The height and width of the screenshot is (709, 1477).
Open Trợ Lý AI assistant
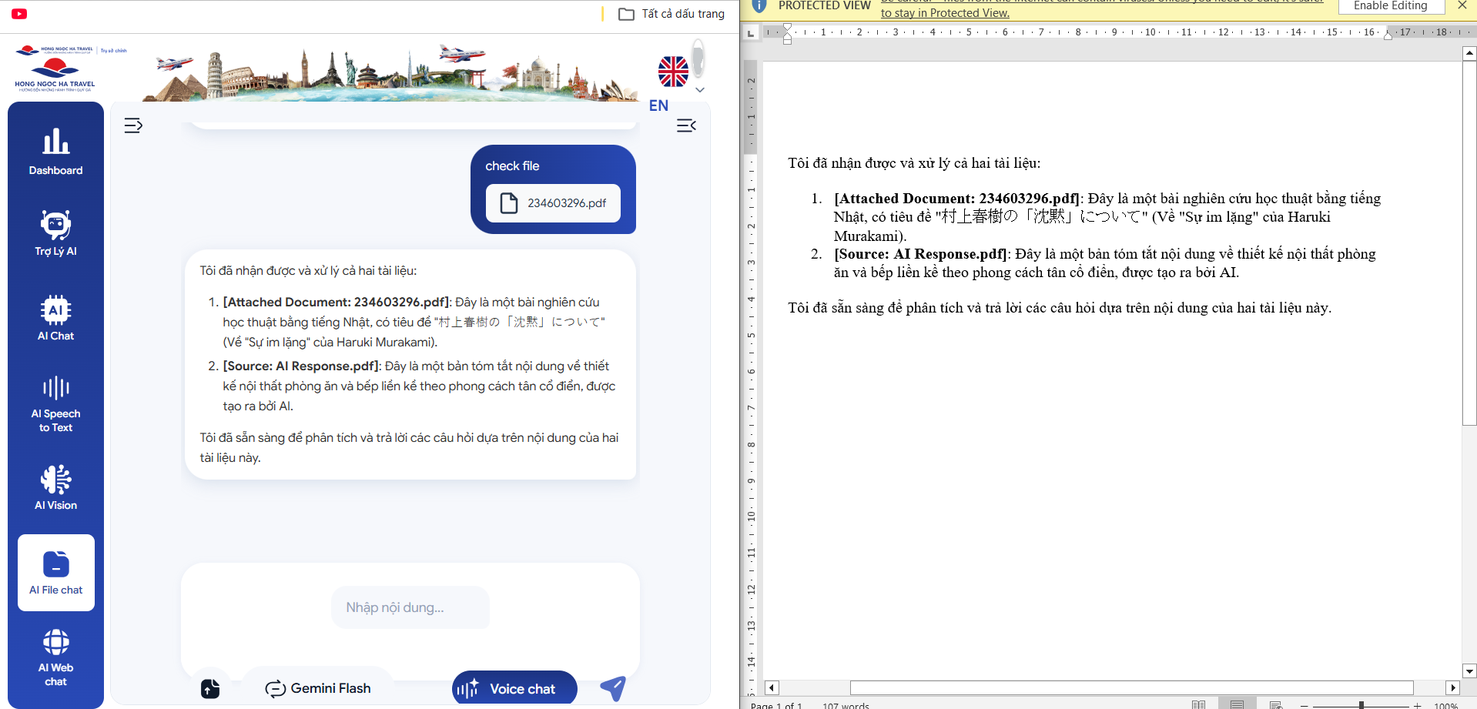point(55,233)
